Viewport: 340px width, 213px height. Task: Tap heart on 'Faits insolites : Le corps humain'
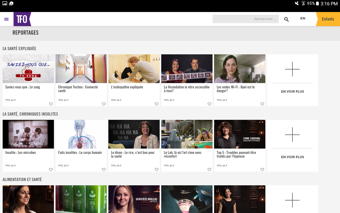click(x=104, y=170)
